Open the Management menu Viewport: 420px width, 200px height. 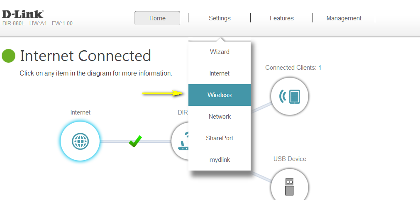click(x=344, y=18)
